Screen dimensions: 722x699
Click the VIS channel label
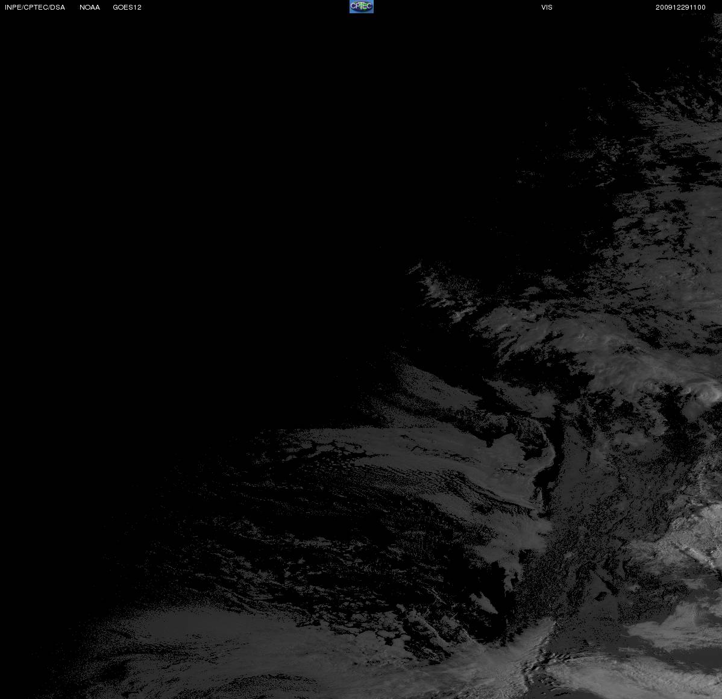(547, 7)
